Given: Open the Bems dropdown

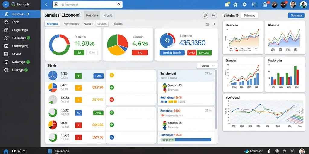Looking at the screenshot, I should point(207,66).
